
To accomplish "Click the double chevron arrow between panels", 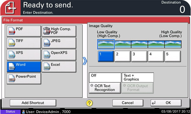I will (x=85, y=61).
